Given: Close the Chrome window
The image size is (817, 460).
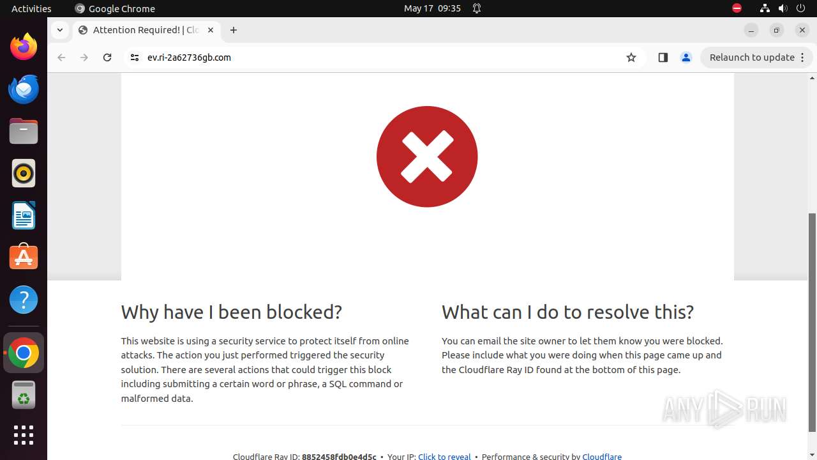Looking at the screenshot, I should click(x=802, y=30).
